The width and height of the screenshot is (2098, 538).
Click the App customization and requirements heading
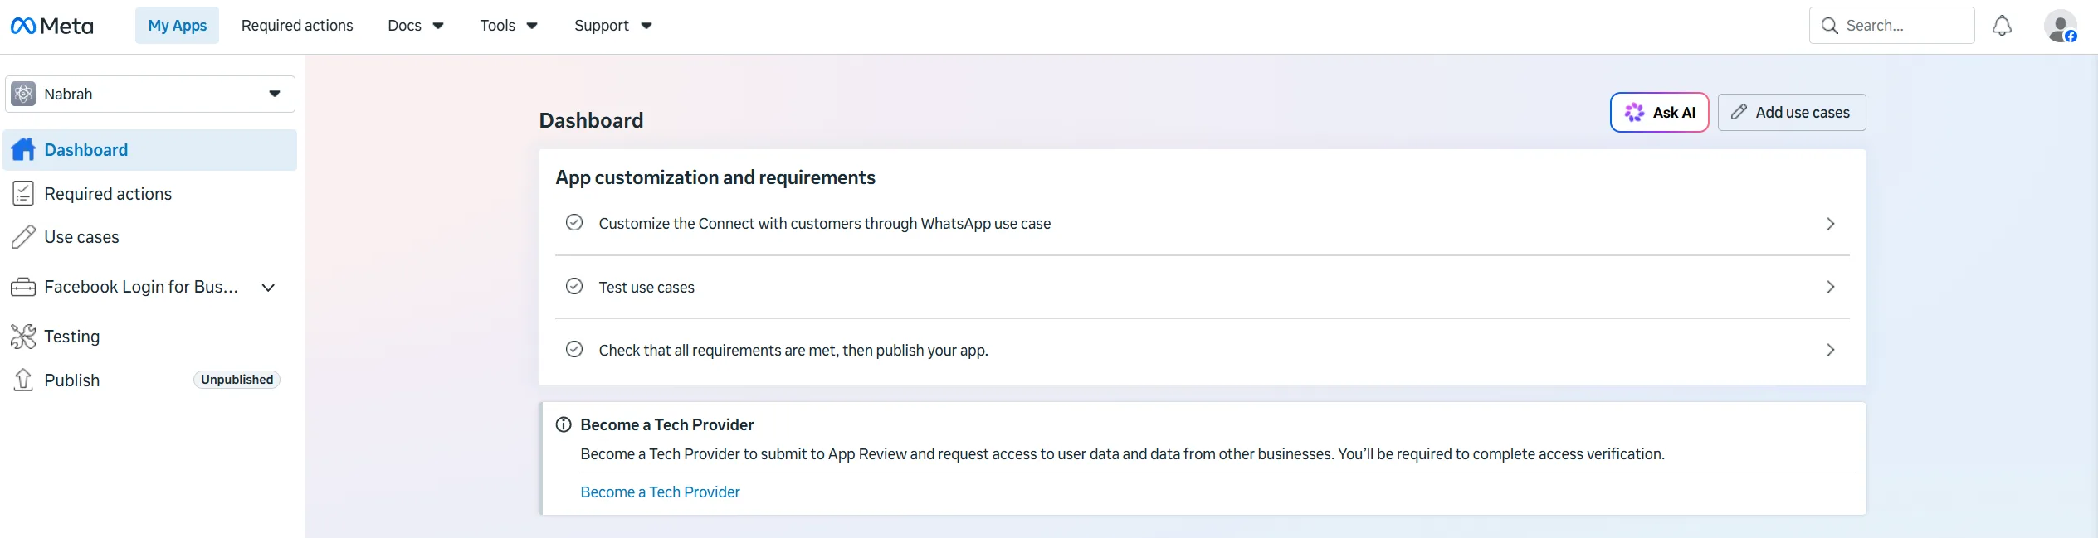715,177
